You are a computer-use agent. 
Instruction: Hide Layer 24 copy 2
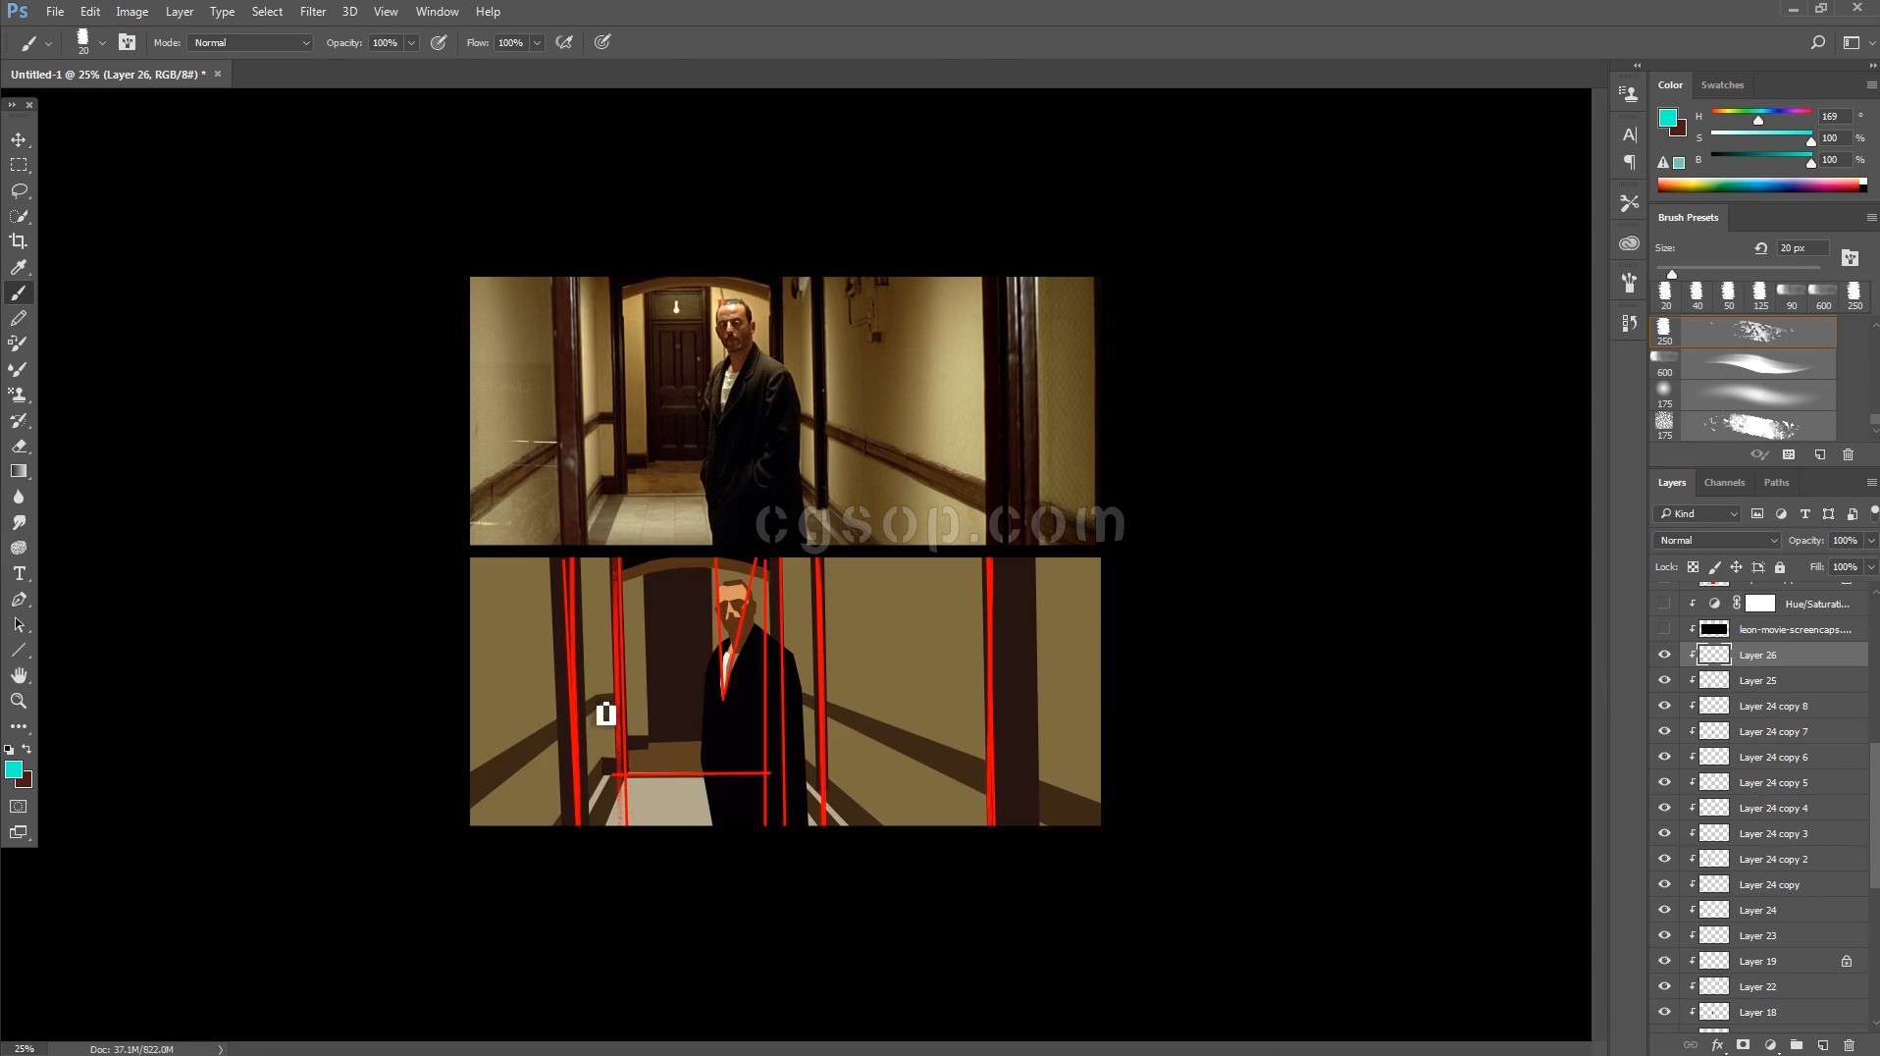pos(1664,859)
